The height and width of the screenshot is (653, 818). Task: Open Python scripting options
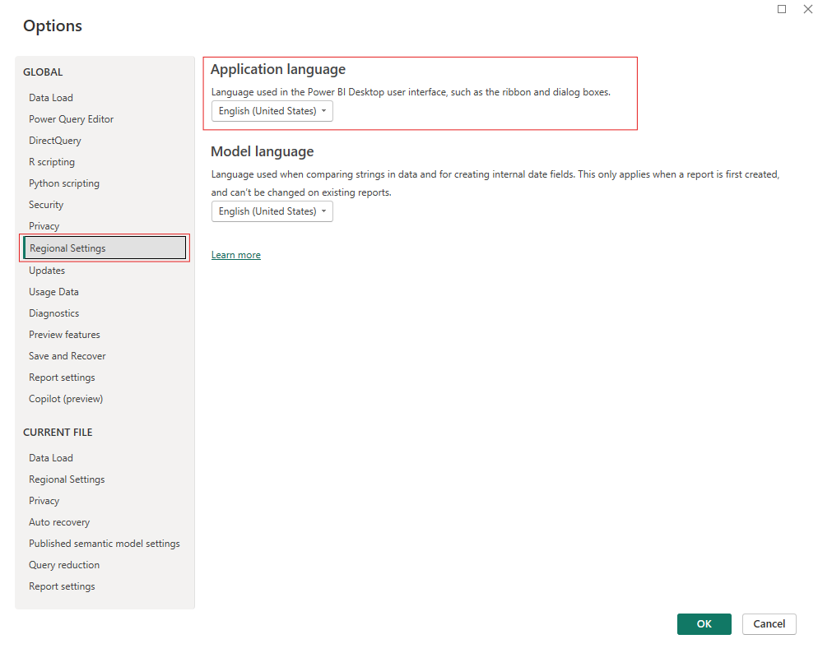coord(63,183)
